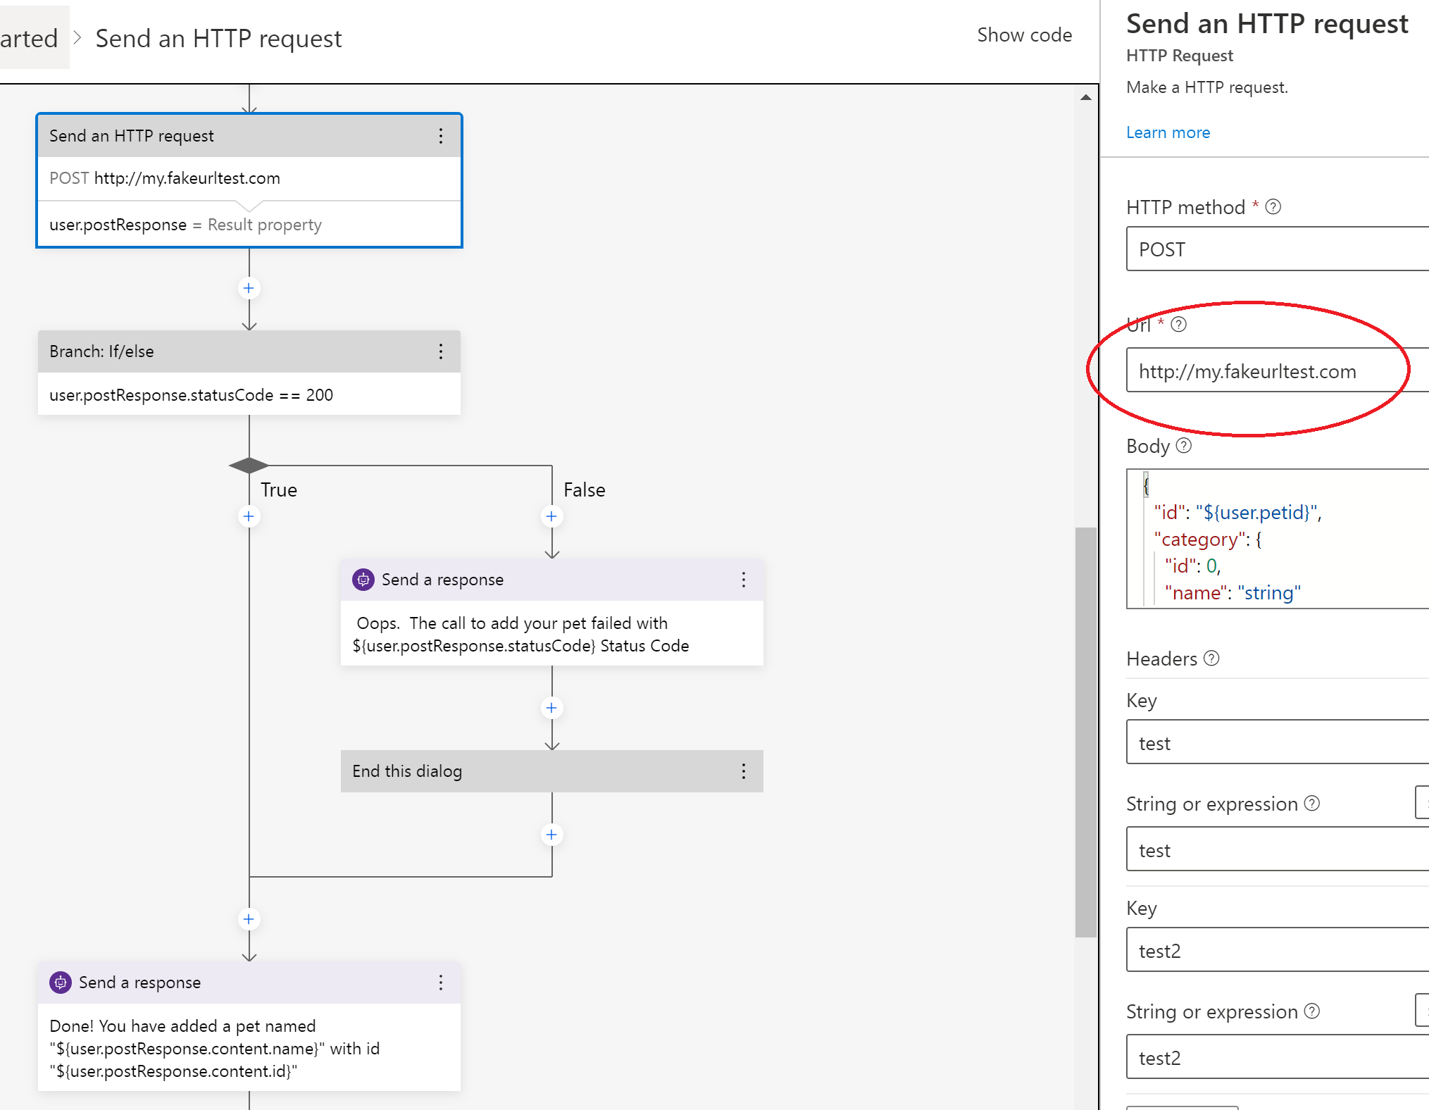Viewport: 1429px width, 1110px height.
Task: Select the Send an HTTP request breadcrumb
Action: point(218,38)
